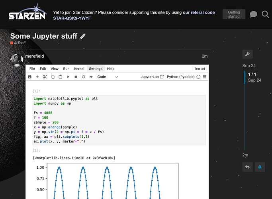
Task: Click the merefield username
Action: pyautogui.click(x=35, y=56)
